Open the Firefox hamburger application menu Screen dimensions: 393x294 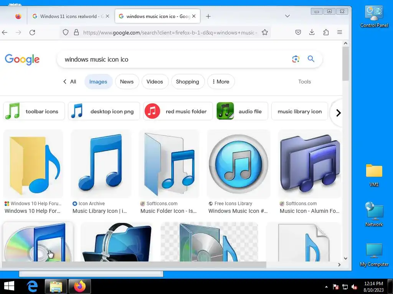pyautogui.click(x=340, y=32)
